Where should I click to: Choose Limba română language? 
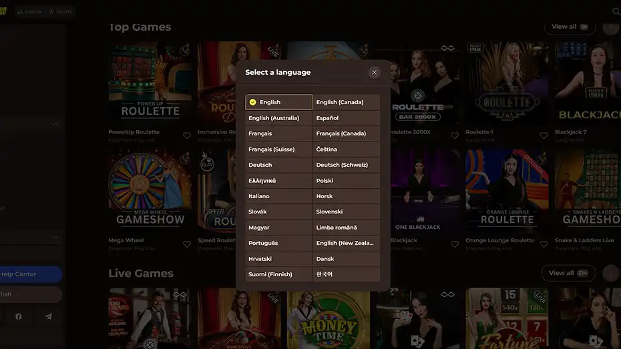[x=347, y=228]
